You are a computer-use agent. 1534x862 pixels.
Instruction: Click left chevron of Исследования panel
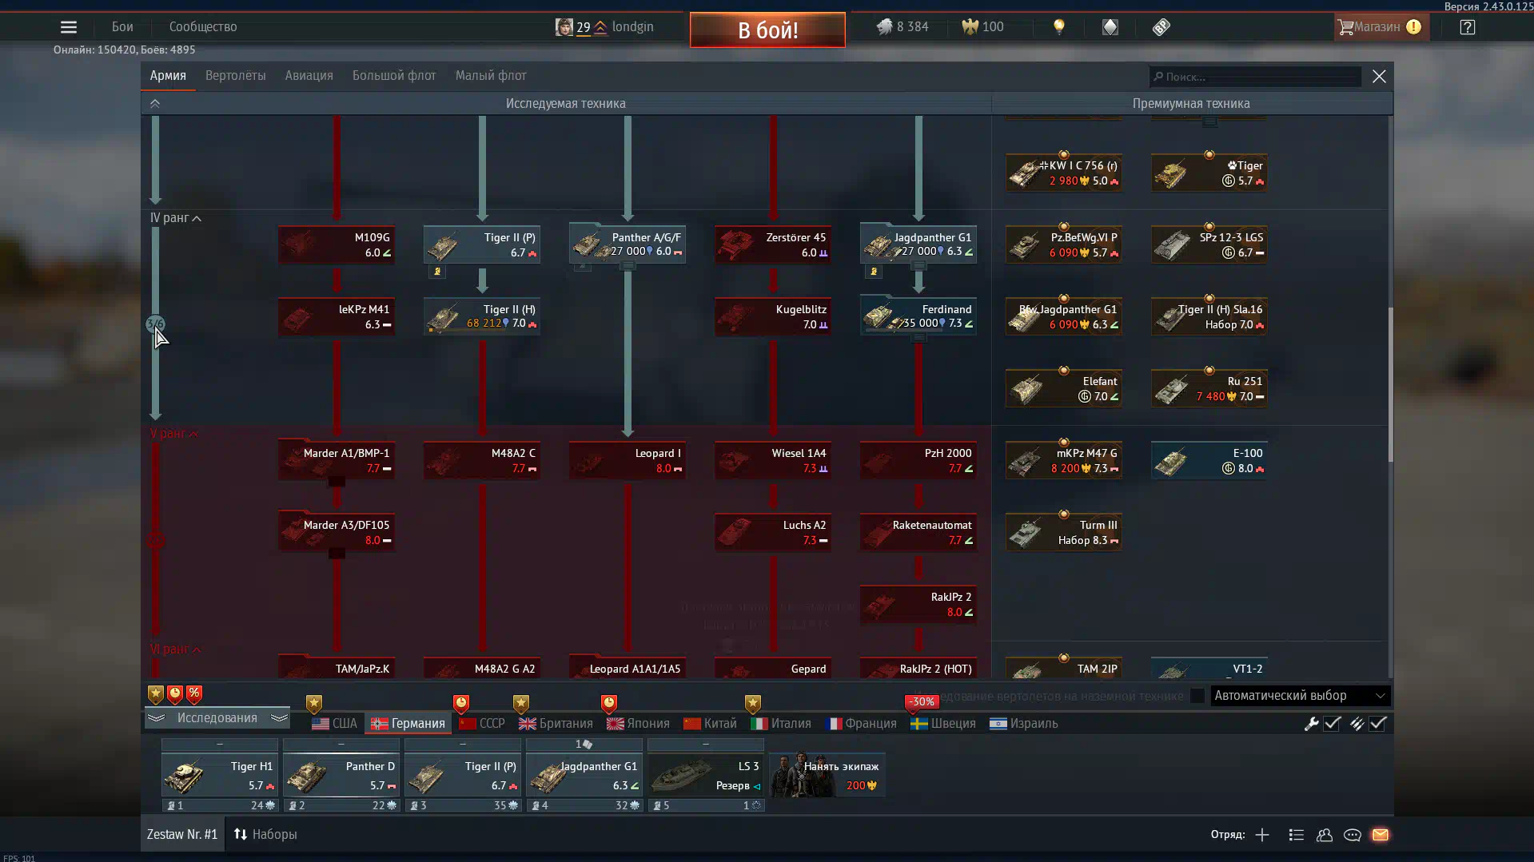point(157,718)
